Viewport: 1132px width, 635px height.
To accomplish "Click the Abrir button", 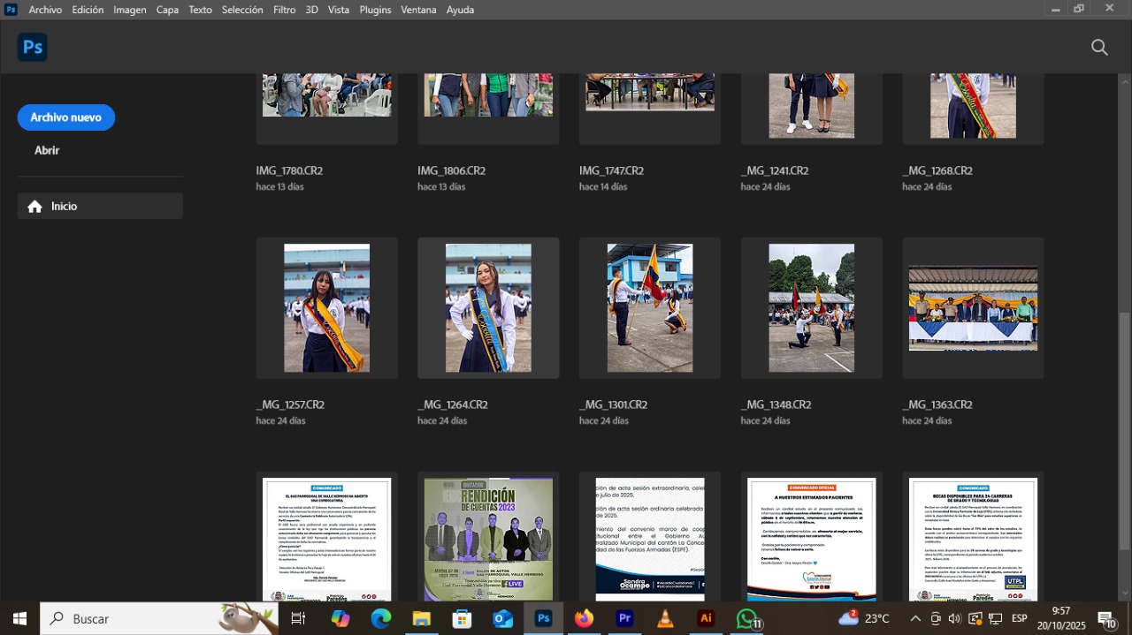I will 47,150.
